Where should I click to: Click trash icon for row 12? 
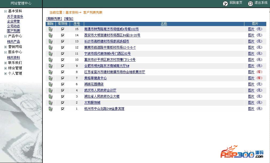50,48
